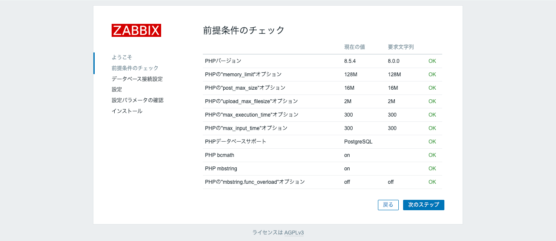This screenshot has height=241, width=556.
Task: Click the PHP bcmath row label
Action: click(220, 155)
